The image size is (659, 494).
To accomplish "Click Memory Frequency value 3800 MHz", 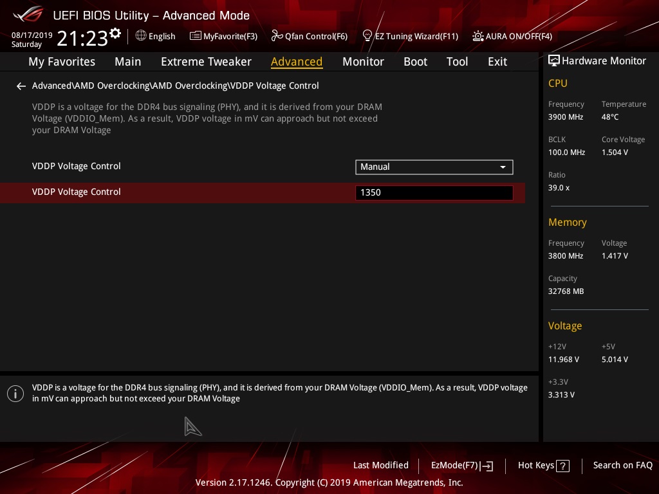I will pyautogui.click(x=565, y=255).
